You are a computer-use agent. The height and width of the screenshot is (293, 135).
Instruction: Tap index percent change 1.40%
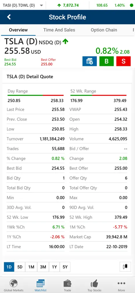point(120,5)
